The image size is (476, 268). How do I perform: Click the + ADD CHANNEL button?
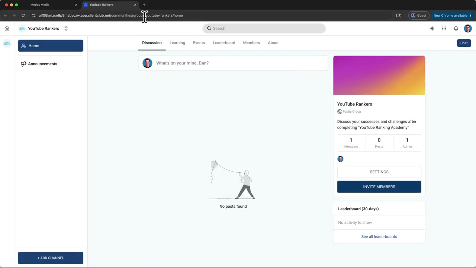(x=51, y=258)
